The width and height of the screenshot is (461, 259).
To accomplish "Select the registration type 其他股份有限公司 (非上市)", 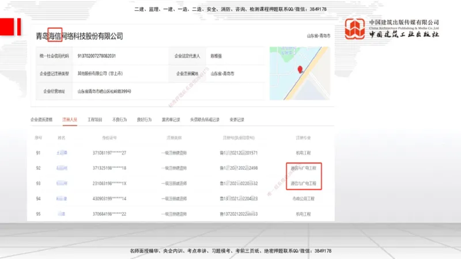I will [x=100, y=74].
